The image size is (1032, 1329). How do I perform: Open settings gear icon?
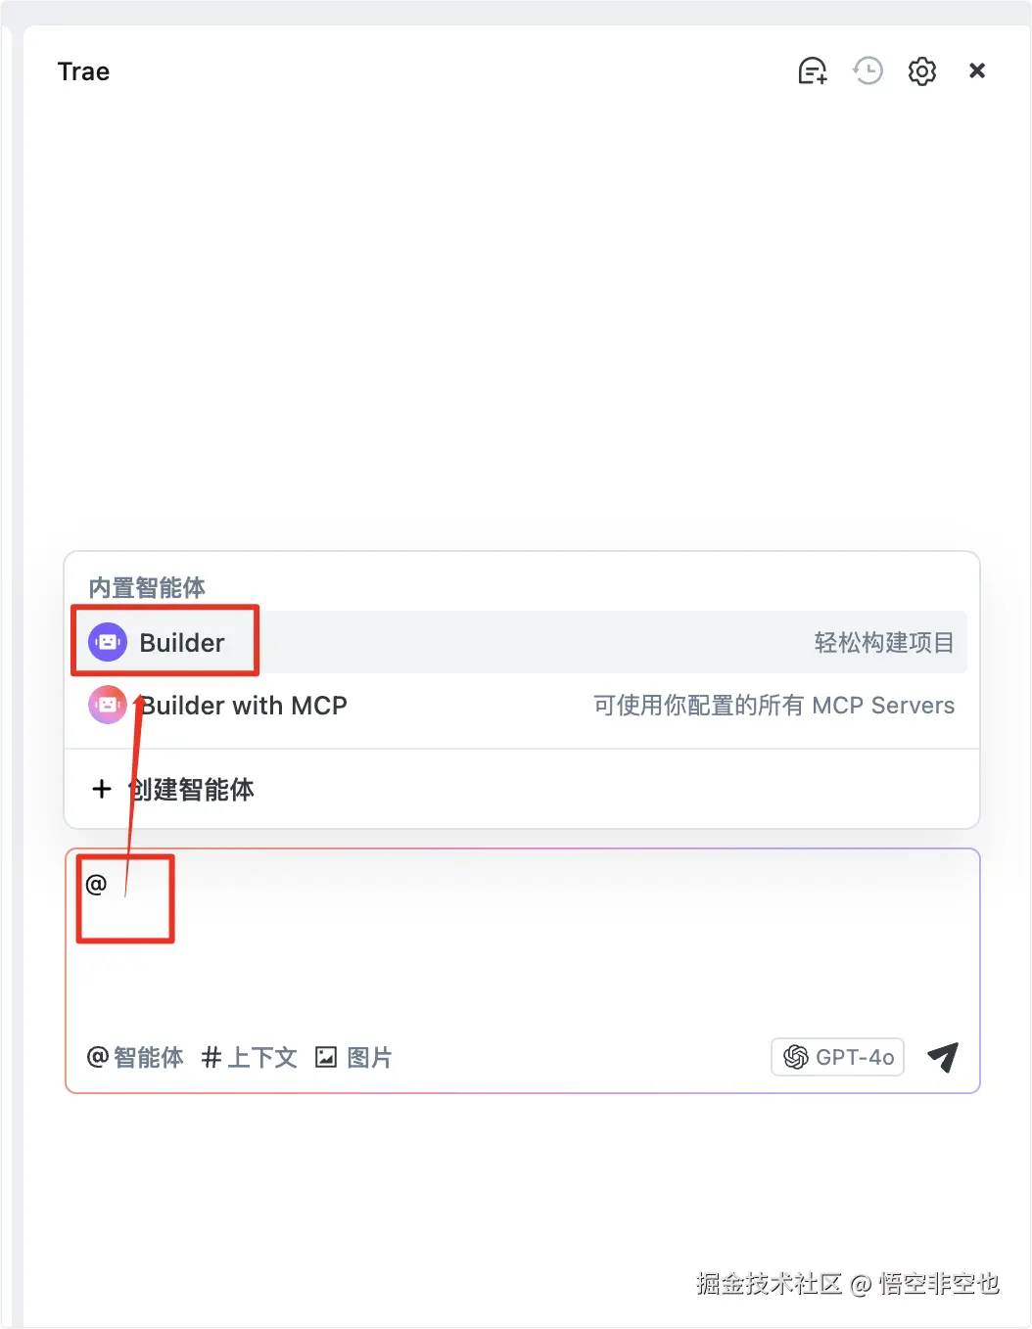pyautogui.click(x=922, y=71)
